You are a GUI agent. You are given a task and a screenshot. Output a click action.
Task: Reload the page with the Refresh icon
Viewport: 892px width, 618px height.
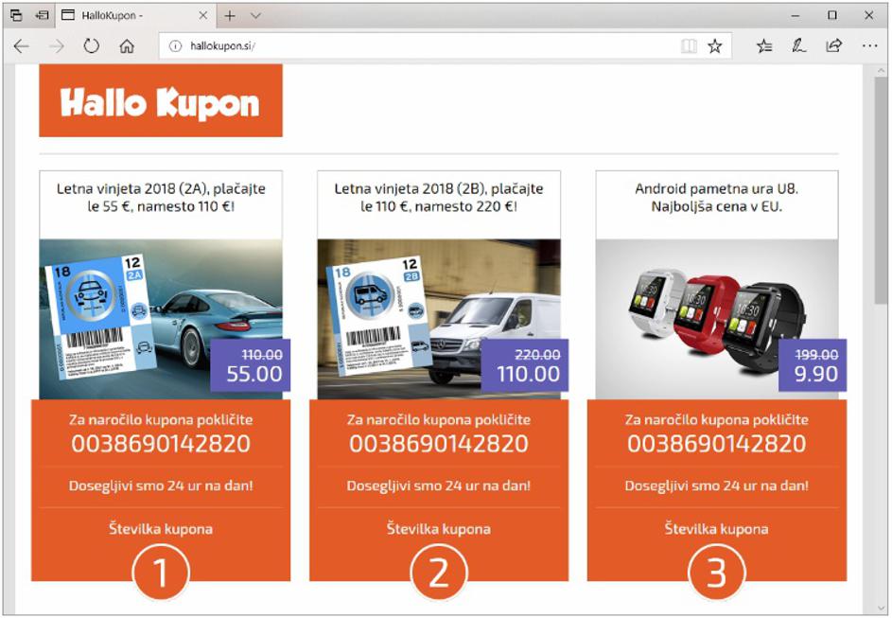(x=91, y=45)
